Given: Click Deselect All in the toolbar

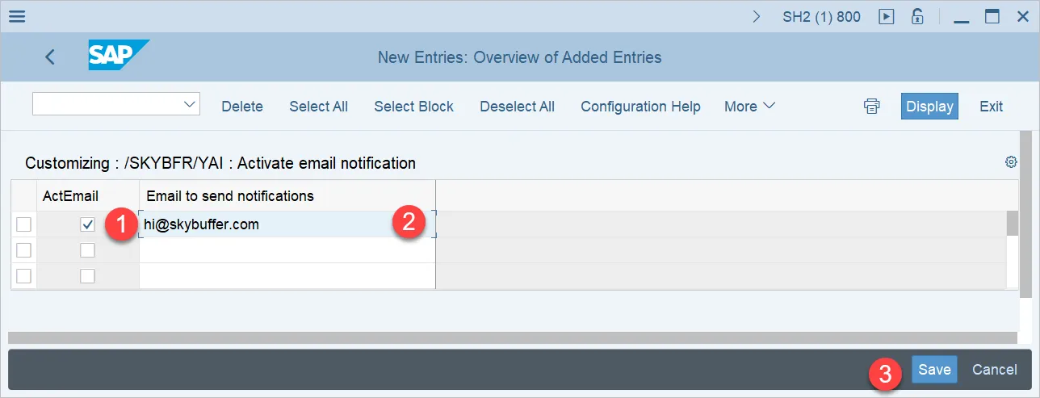Looking at the screenshot, I should pos(517,107).
